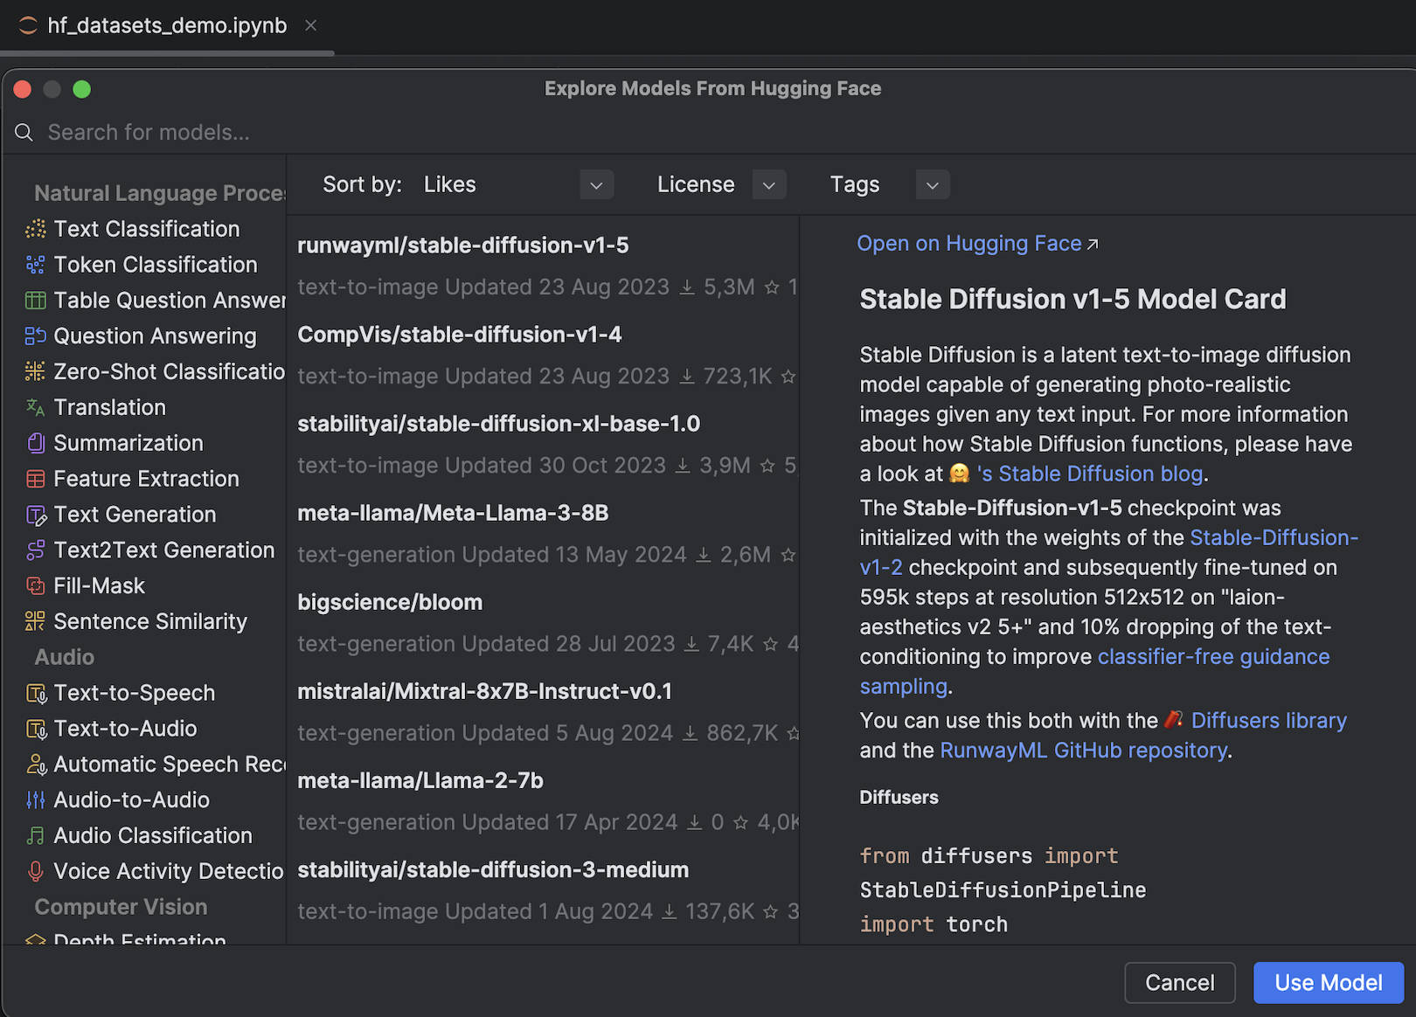Select the Automatic Speech Recognition icon
Viewport: 1416px width, 1017px height.
pyautogui.click(x=35, y=764)
